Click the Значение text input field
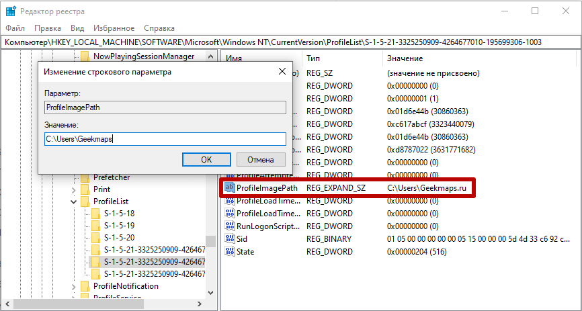582x311 pixels. pos(165,139)
